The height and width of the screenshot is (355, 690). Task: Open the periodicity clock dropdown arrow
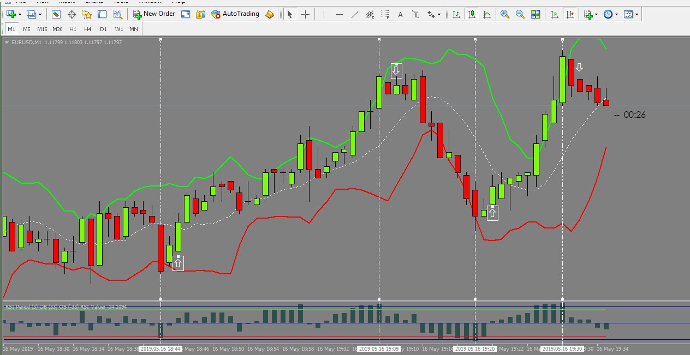coord(617,15)
